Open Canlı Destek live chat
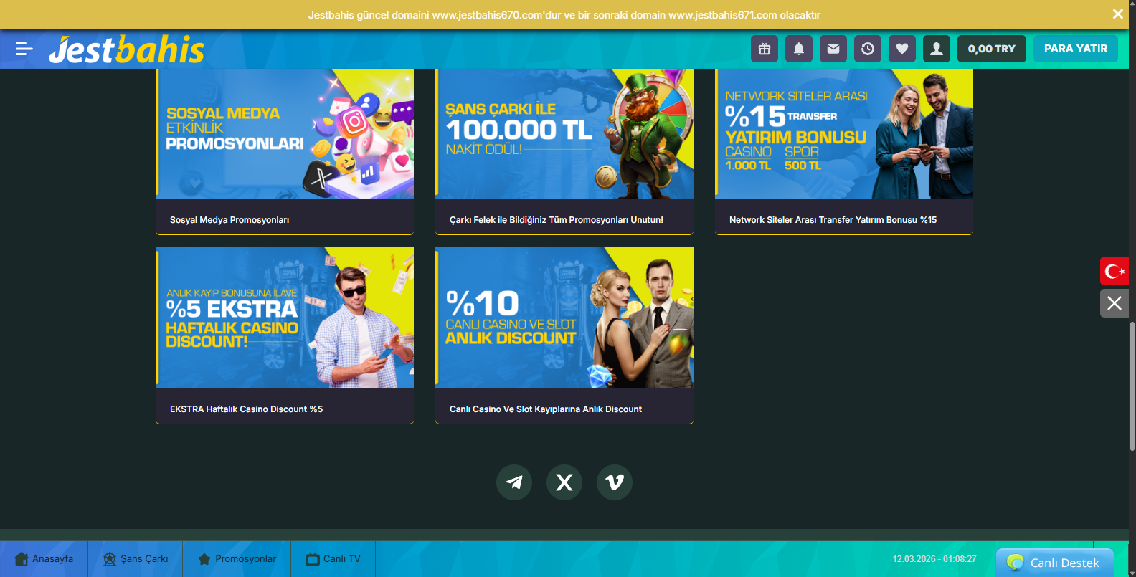Screen dimensions: 1136x577 [x=1054, y=563]
